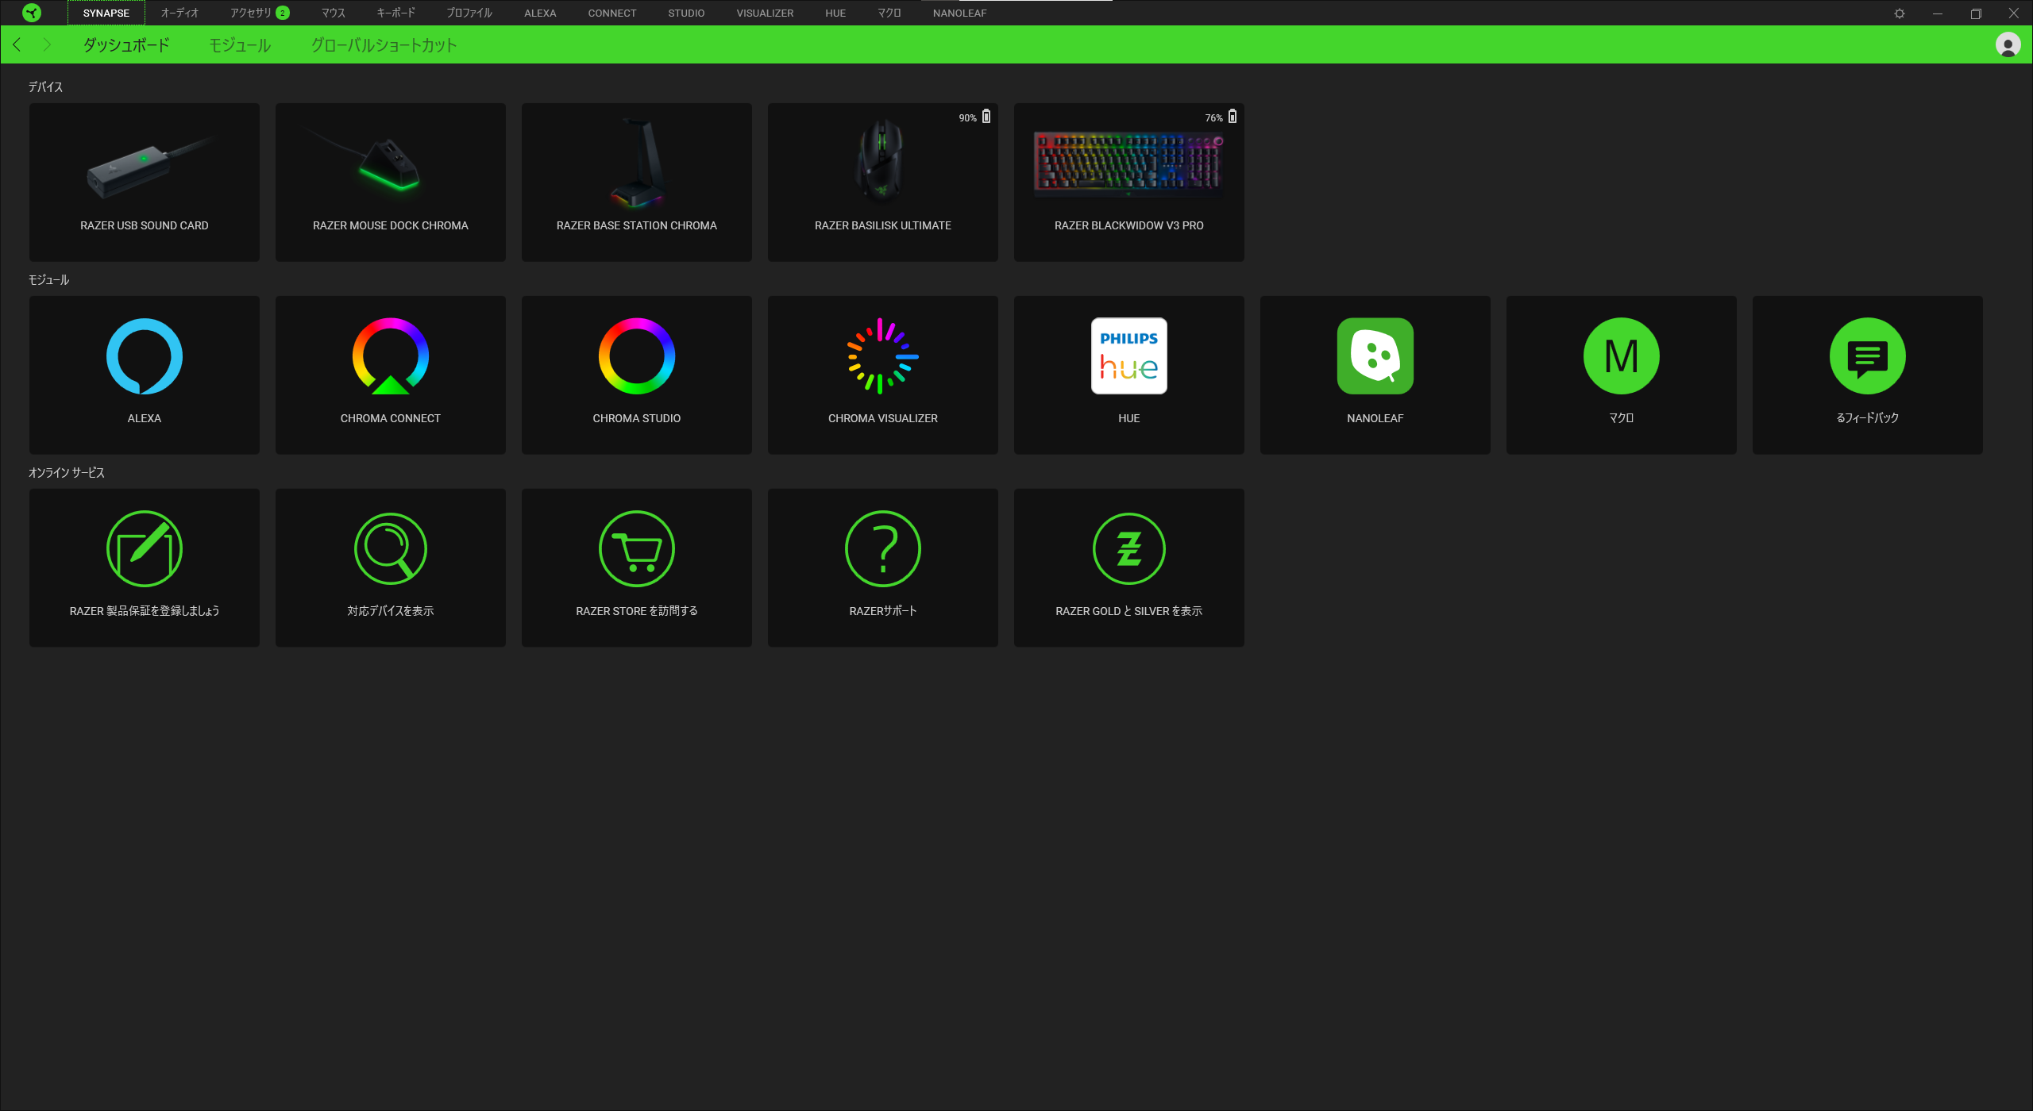
Task: Click the オンライン サービス section heading
Action: (x=67, y=472)
